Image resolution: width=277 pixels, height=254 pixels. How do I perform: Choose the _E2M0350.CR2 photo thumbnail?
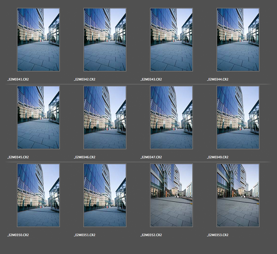[38, 195]
